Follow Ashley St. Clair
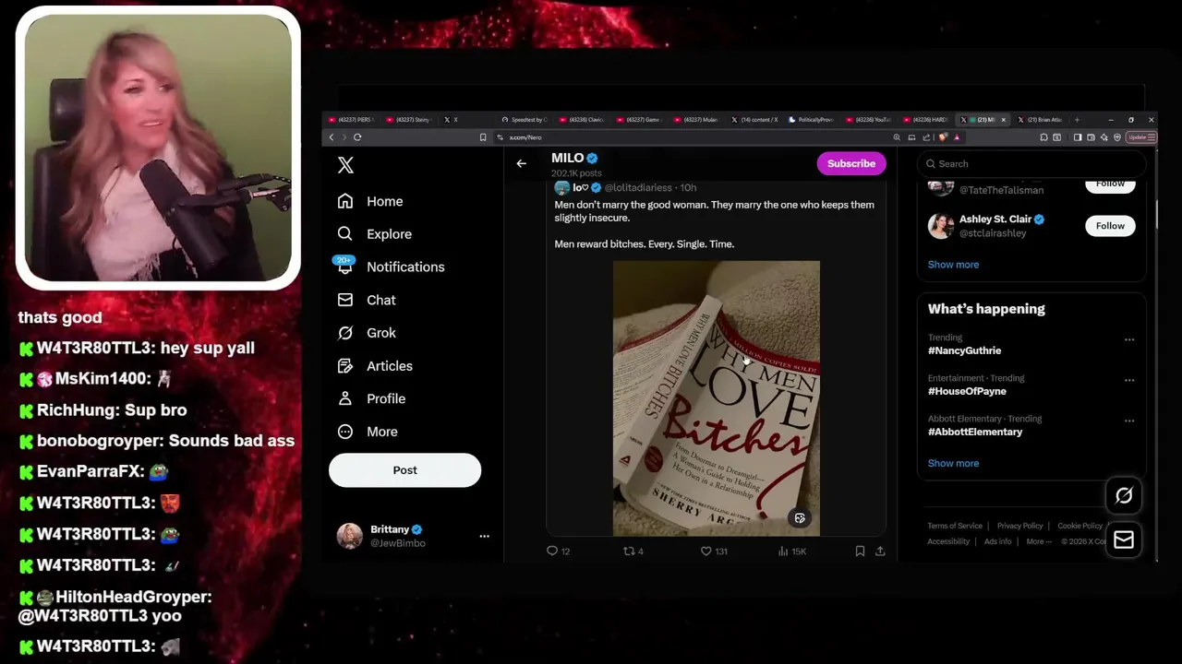1182x664 pixels. (1110, 226)
